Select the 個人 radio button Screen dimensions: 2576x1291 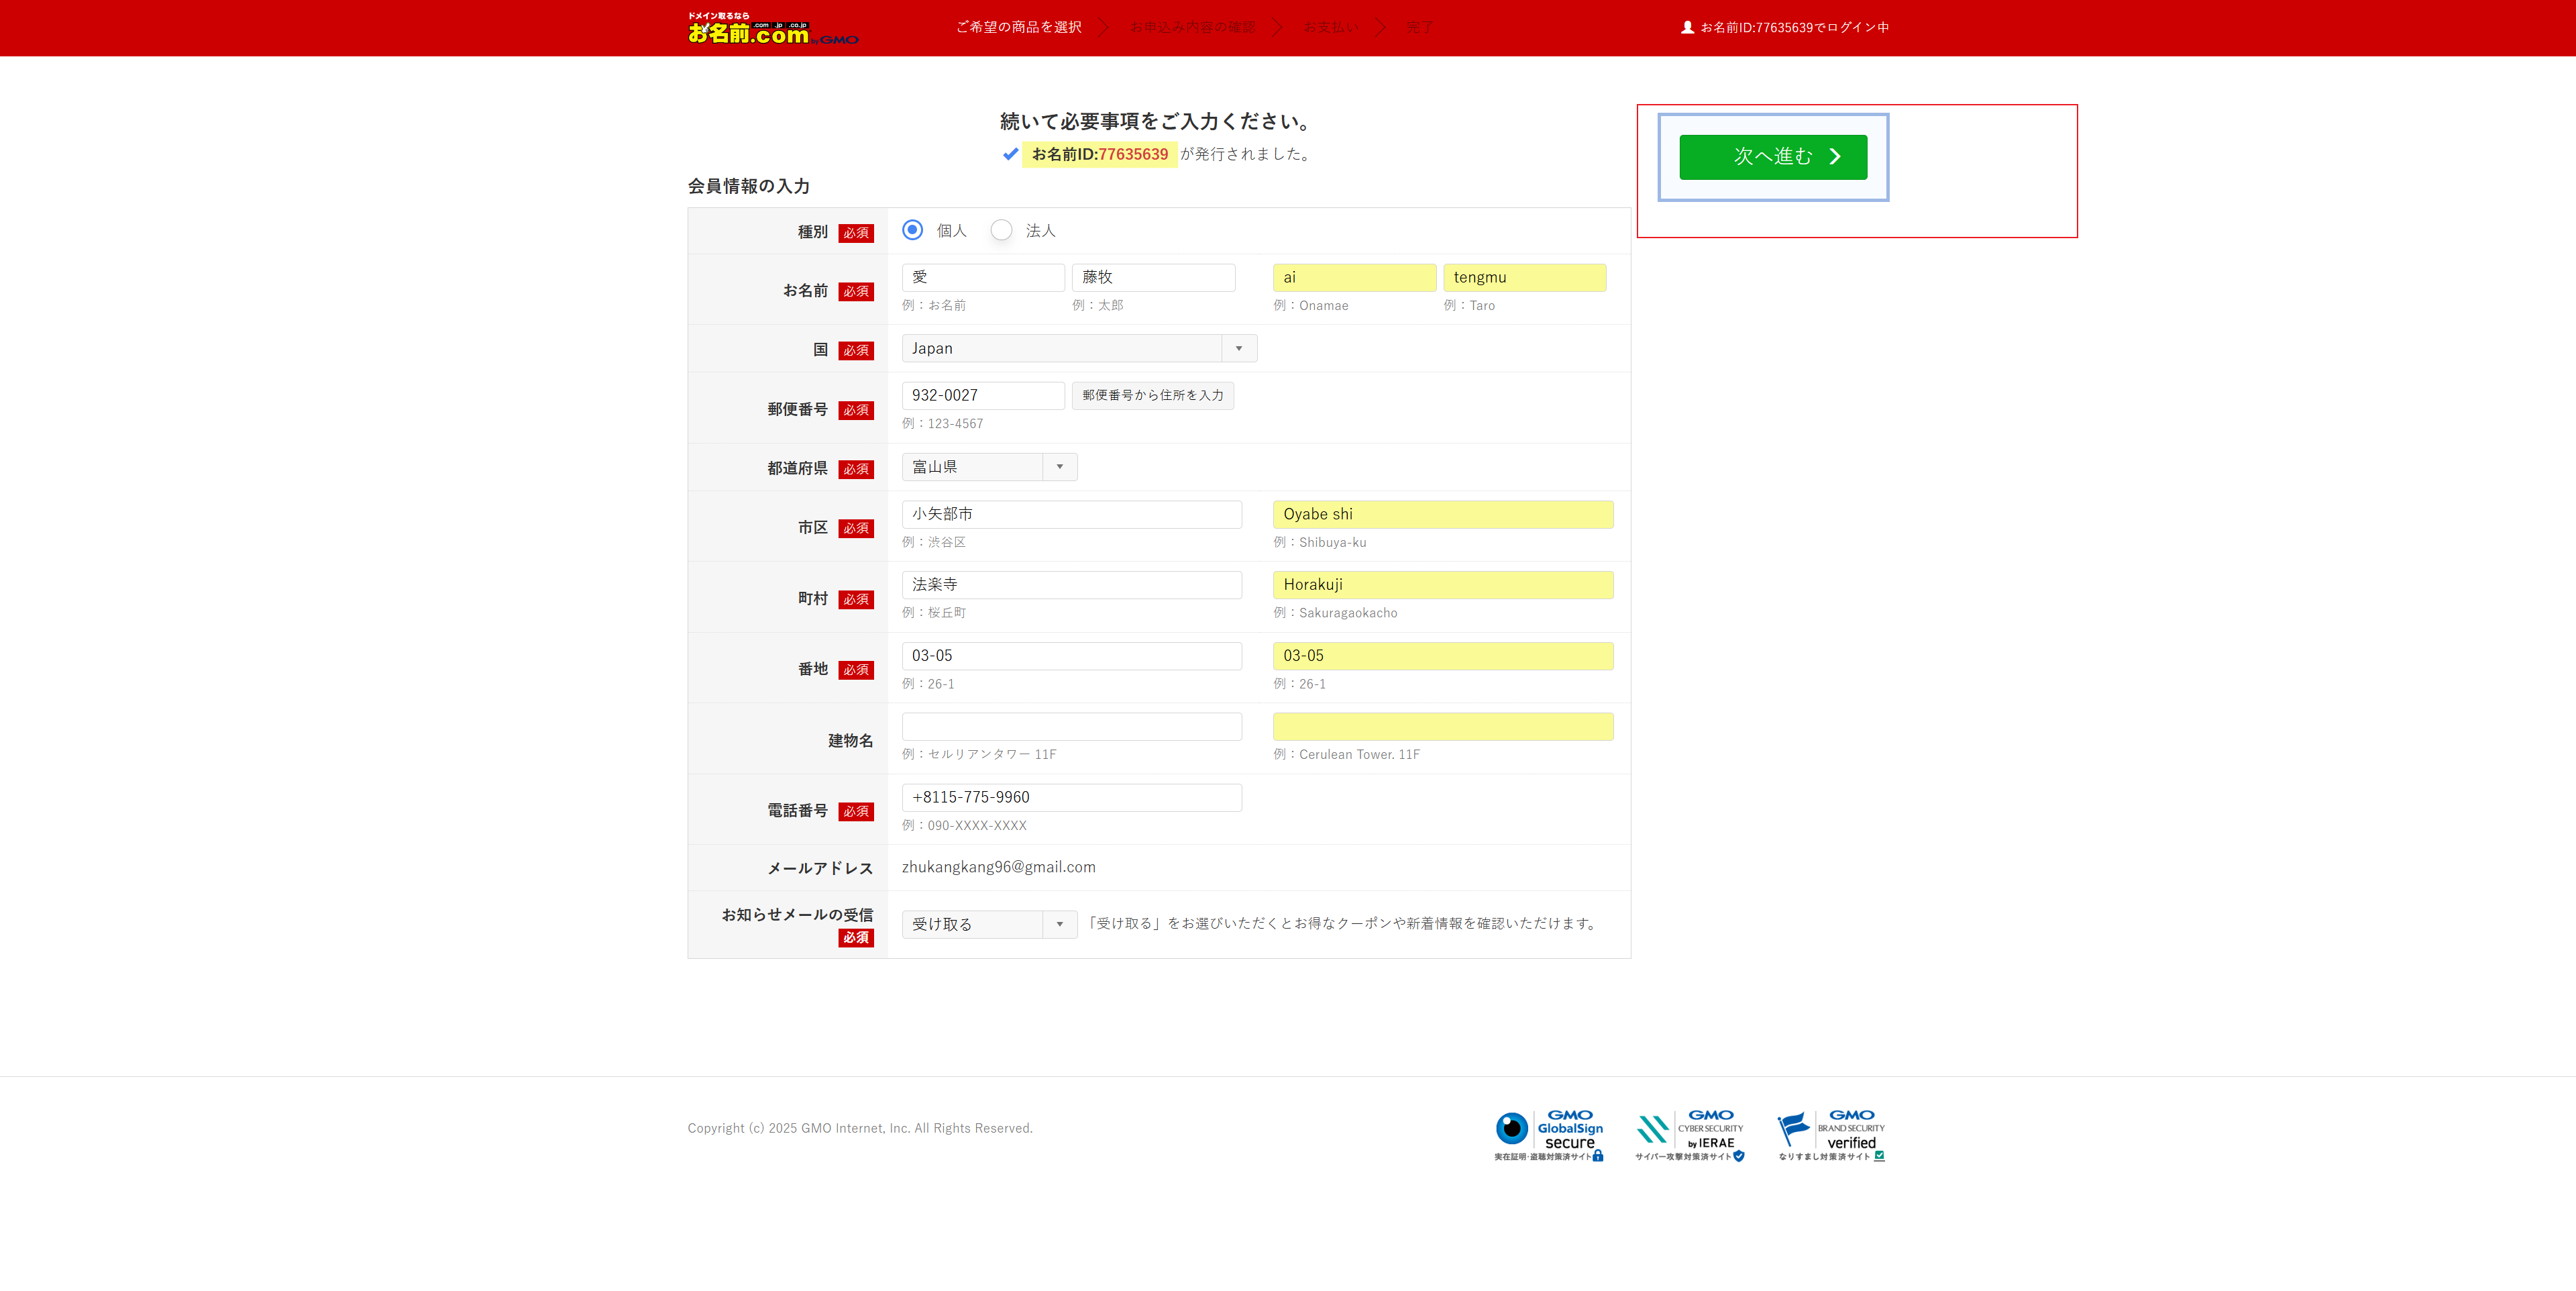(912, 230)
